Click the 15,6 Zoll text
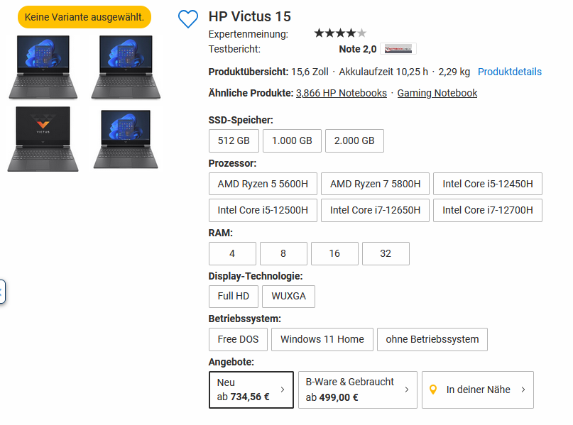This screenshot has width=573, height=425. tap(310, 72)
